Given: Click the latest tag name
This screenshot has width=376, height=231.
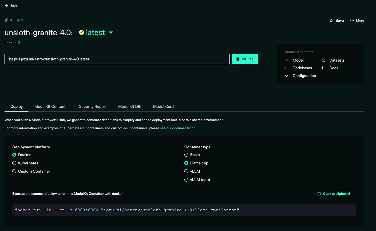Looking at the screenshot, I should (95, 32).
